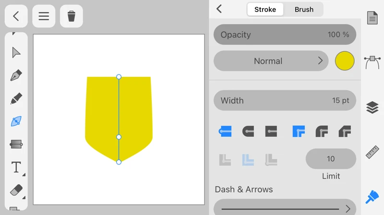The image size is (384, 215).
Task: Select the bevel corner join style
Action: tap(345, 131)
